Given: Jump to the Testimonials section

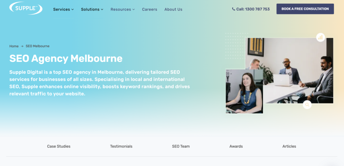Looking at the screenshot, I should tap(121, 146).
